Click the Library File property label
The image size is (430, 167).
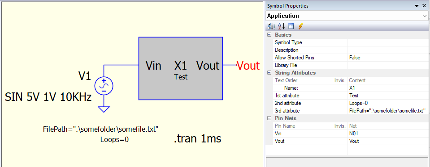pos(286,65)
